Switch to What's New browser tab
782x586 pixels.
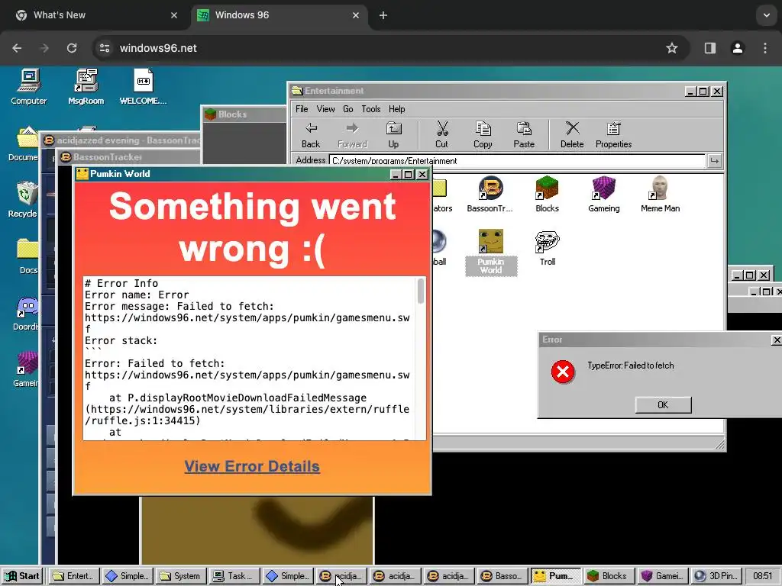(95, 15)
